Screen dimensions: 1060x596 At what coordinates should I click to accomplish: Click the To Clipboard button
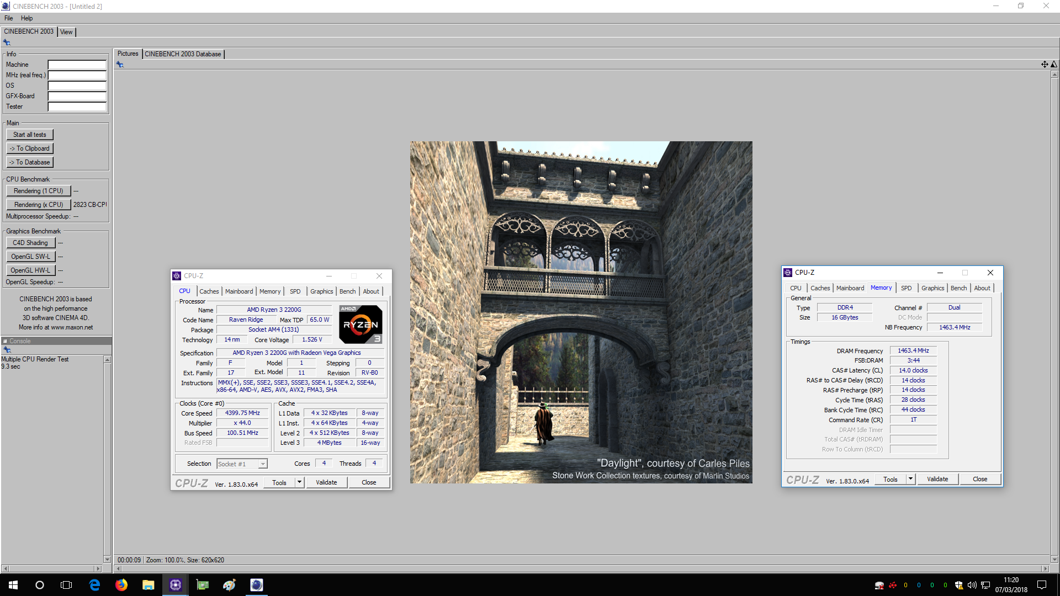point(30,148)
